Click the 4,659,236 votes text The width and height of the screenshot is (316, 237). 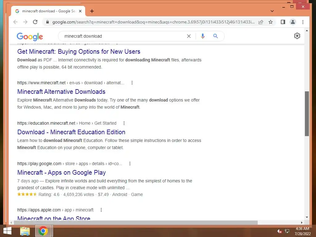(79, 194)
